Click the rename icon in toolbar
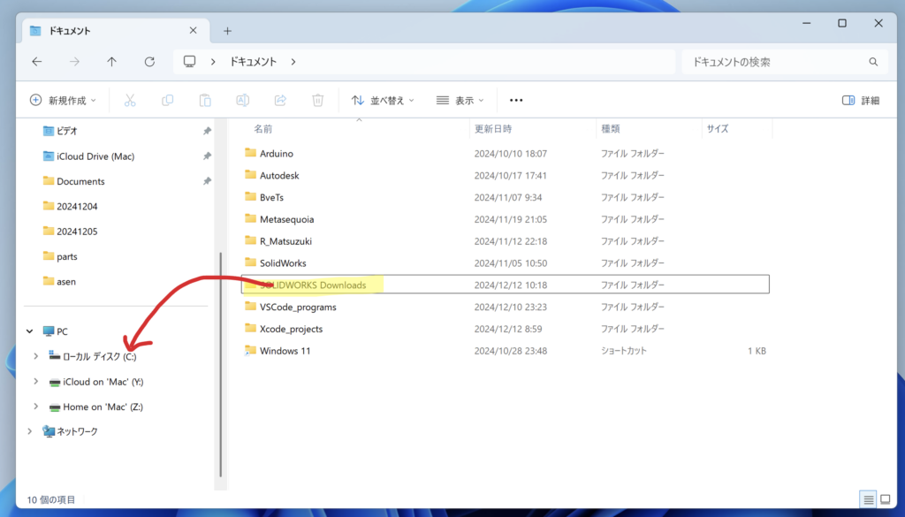 [x=242, y=101]
